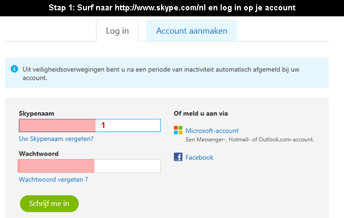Viewport: 344px width, 218px height.
Task: Switch to the Log in tab
Action: click(117, 31)
